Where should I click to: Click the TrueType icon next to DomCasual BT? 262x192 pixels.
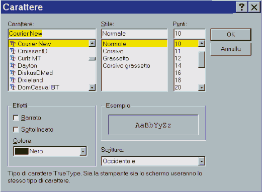click(13, 87)
